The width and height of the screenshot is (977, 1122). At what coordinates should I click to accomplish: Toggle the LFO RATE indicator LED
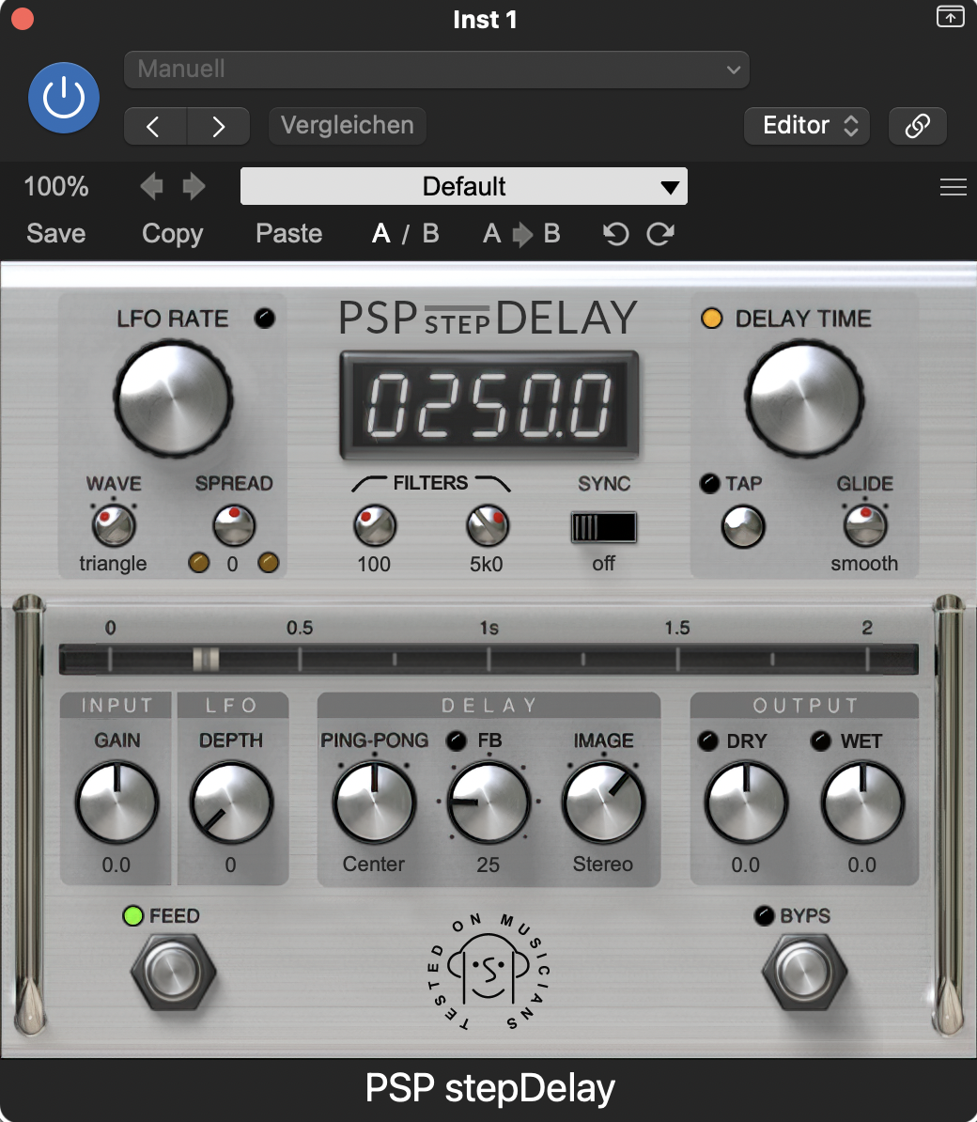[x=265, y=319]
